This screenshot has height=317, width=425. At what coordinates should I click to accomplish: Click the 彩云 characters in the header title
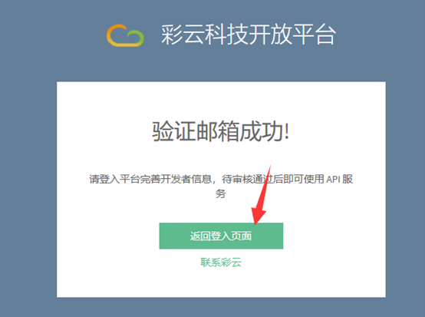(x=183, y=35)
